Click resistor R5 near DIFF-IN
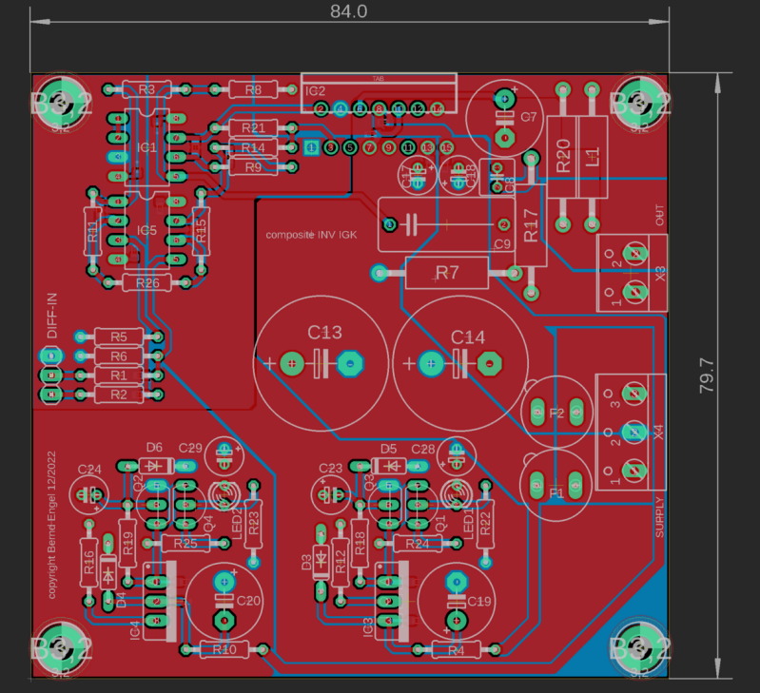The height and width of the screenshot is (693, 760). [x=119, y=337]
